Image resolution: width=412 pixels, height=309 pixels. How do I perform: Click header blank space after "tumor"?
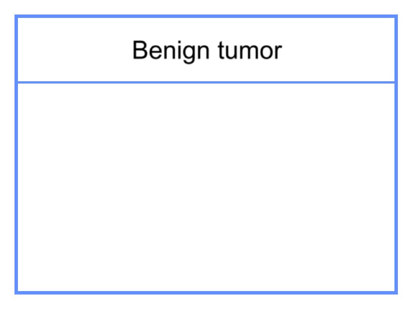[338, 50]
